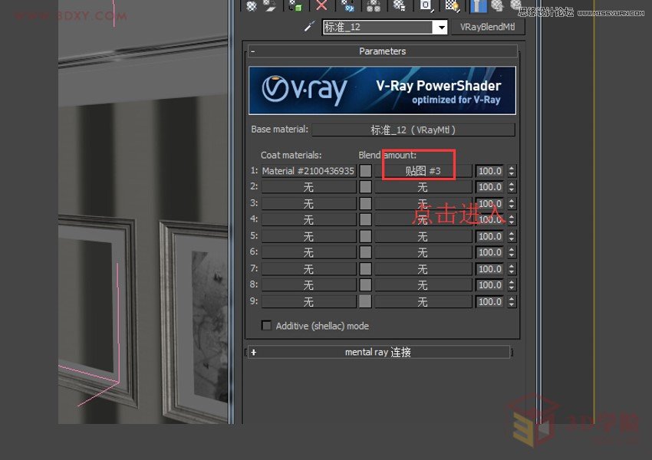Expand the mental ray 连接 rollout
652x460 pixels.
(253, 352)
